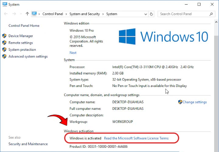Viewport: 219px width, 152px height.
Task: Click installed memory value '2.00 GB'
Action: (x=118, y=73)
